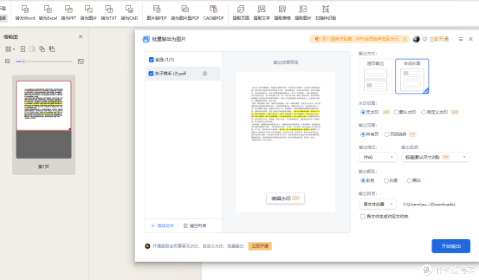Image resolution: width=479 pixels, height=280 pixels.
Task: Click the large thumbnail size icon
Action: [x=81, y=61]
